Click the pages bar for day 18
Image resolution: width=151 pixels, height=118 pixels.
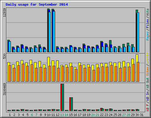(85, 50)
